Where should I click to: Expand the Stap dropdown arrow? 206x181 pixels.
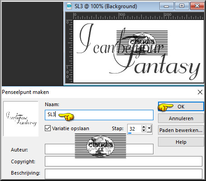click(x=149, y=128)
